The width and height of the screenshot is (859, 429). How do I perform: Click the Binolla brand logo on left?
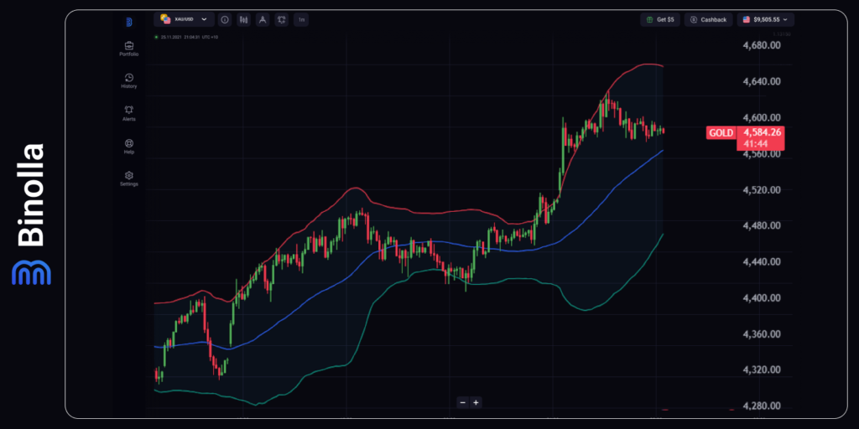(31, 214)
